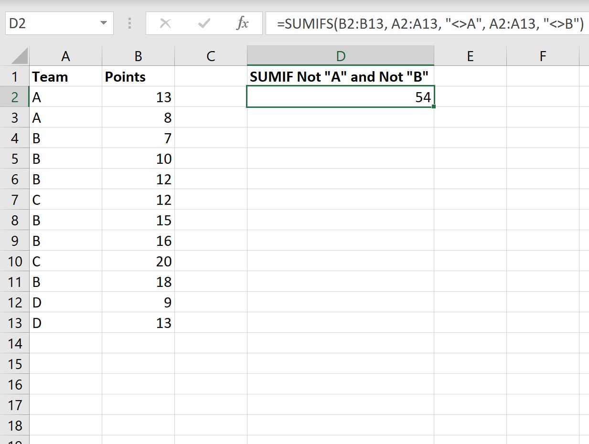589x444 pixels.
Task: Click the vertical ellipsis beside the Name Box
Action: coord(129,23)
